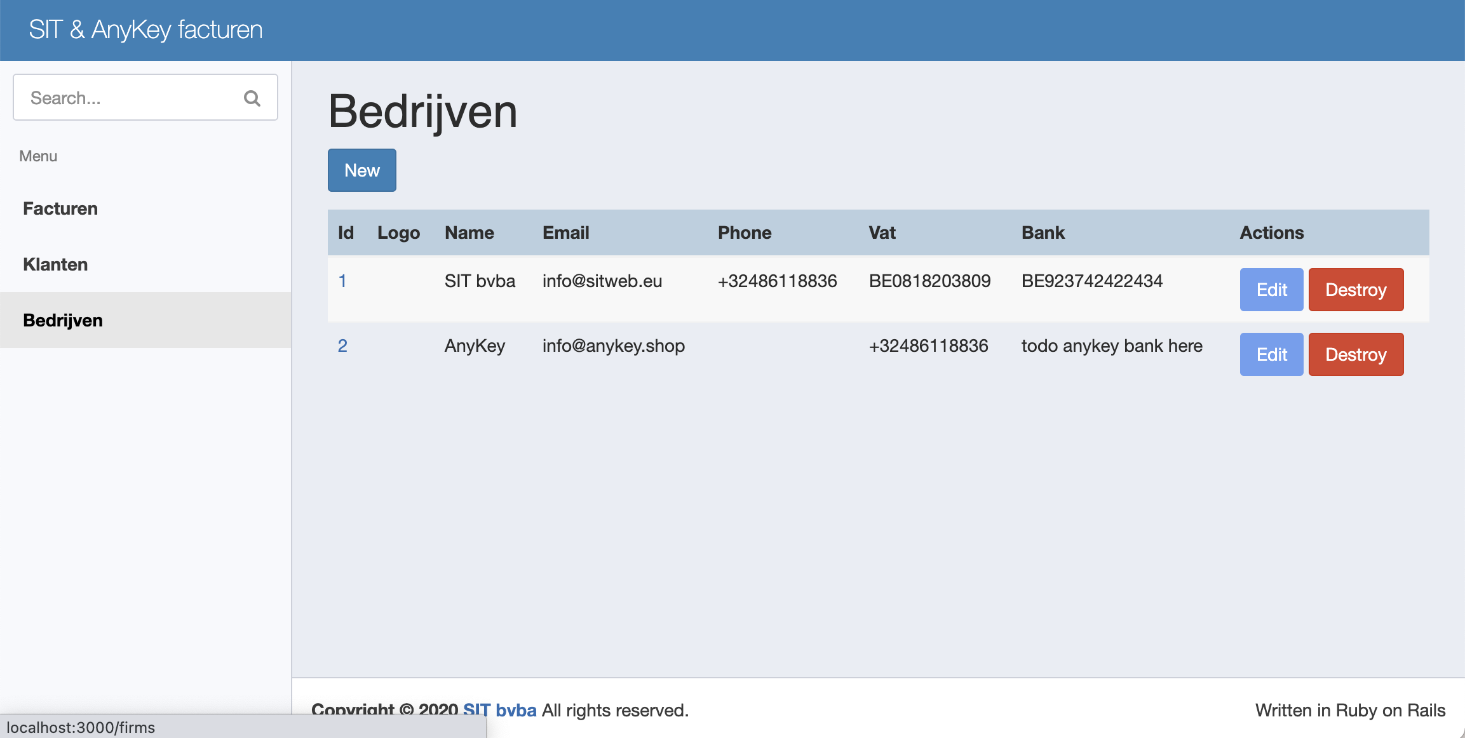The height and width of the screenshot is (738, 1465).
Task: Open company id 2 link
Action: 342,346
